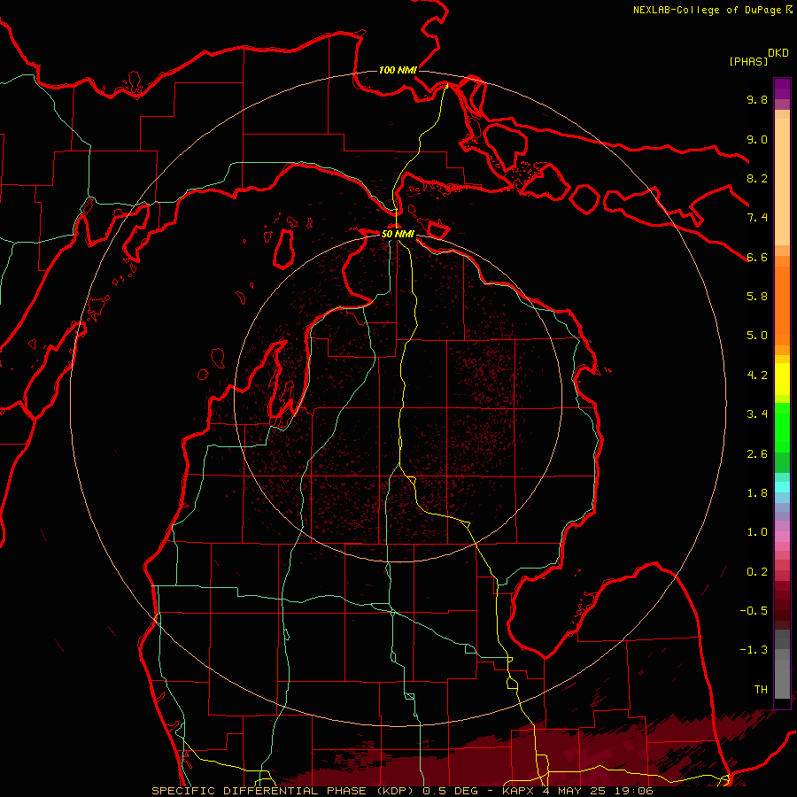Click the 9.8 scale value

[757, 99]
